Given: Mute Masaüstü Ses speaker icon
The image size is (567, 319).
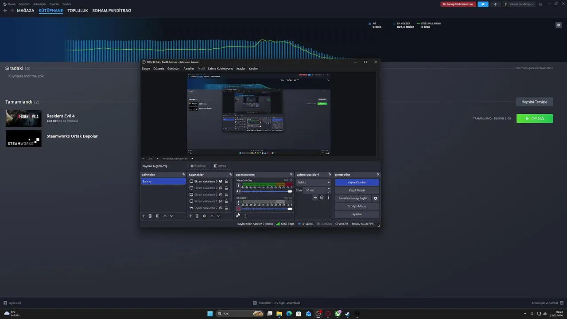Looking at the screenshot, I should (238, 191).
